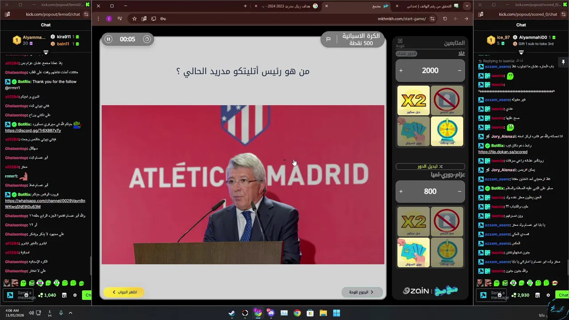Expand right chat leaderboard arrow
The width and height of the screenshot is (569, 320).
[x=521, y=52]
